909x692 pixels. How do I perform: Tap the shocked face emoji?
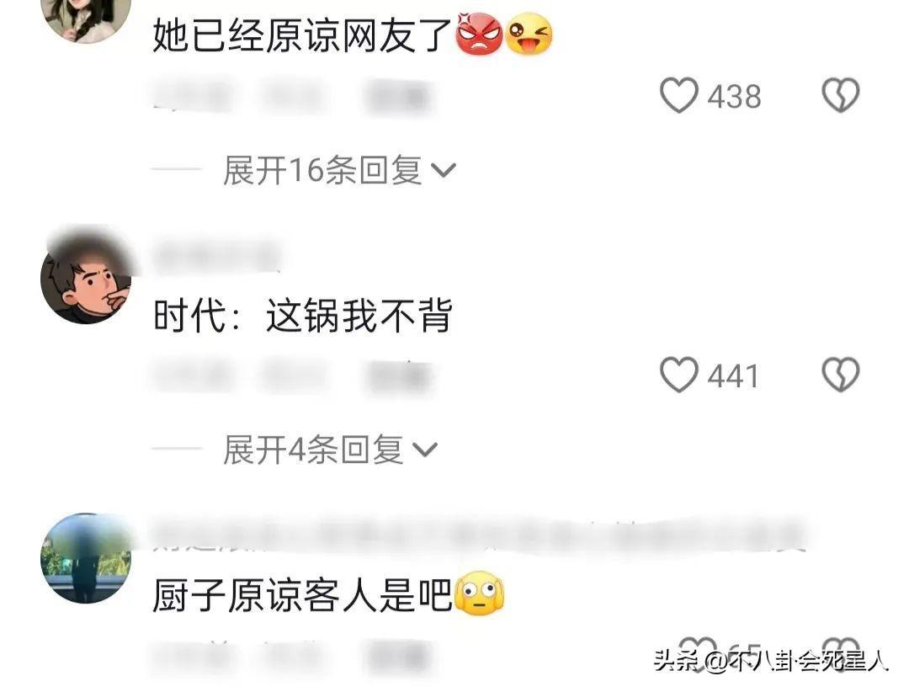click(x=480, y=594)
